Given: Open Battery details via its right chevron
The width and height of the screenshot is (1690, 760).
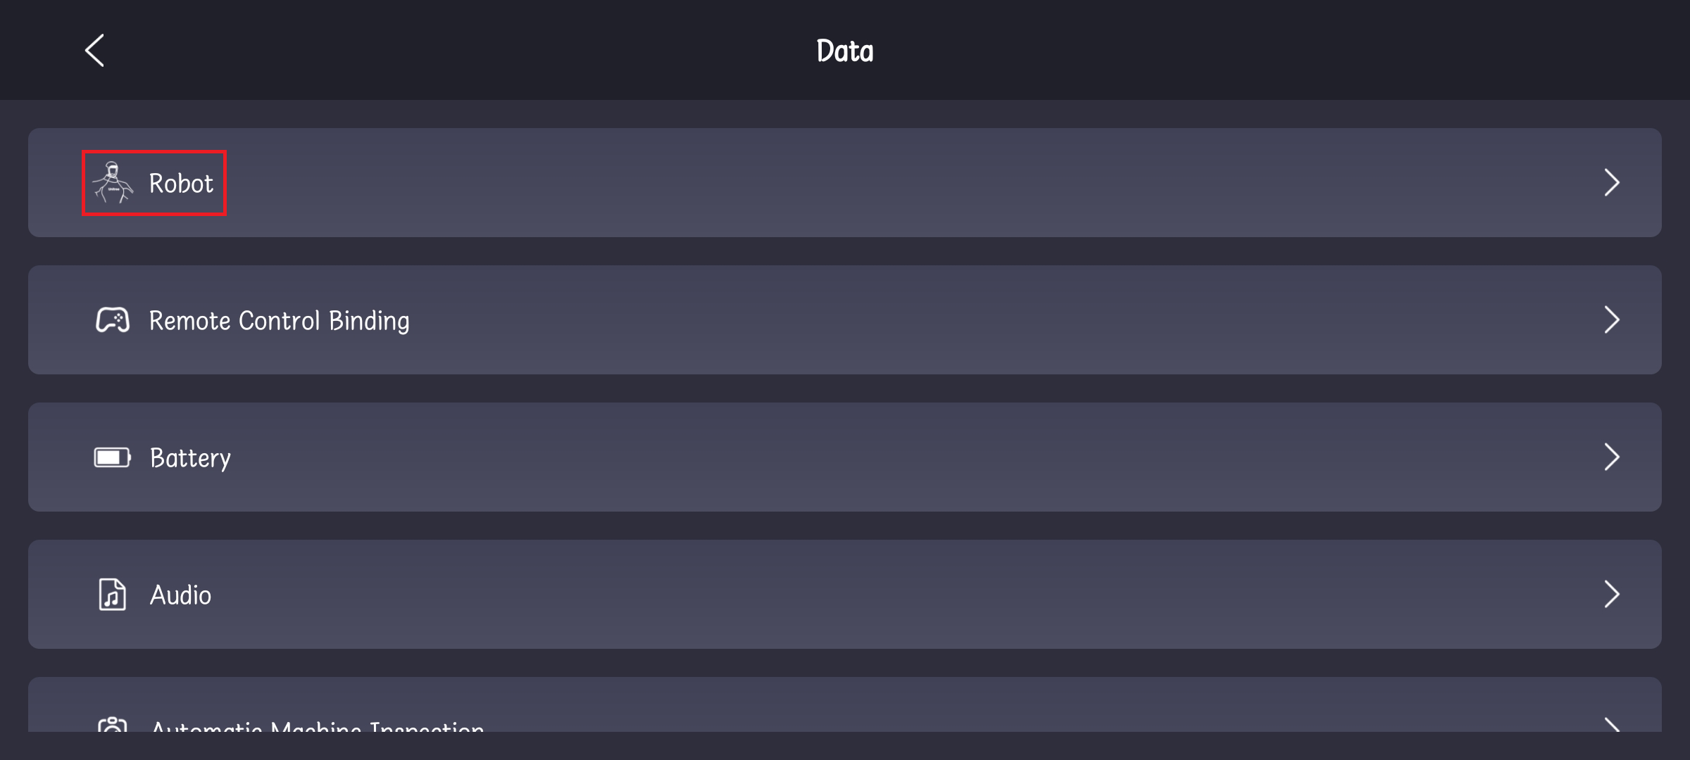Looking at the screenshot, I should click(x=1611, y=457).
